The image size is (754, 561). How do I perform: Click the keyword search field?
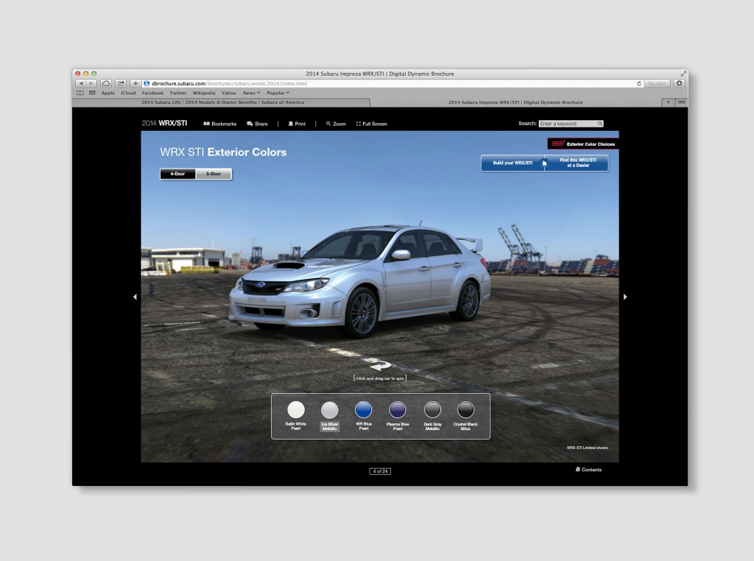(x=568, y=124)
